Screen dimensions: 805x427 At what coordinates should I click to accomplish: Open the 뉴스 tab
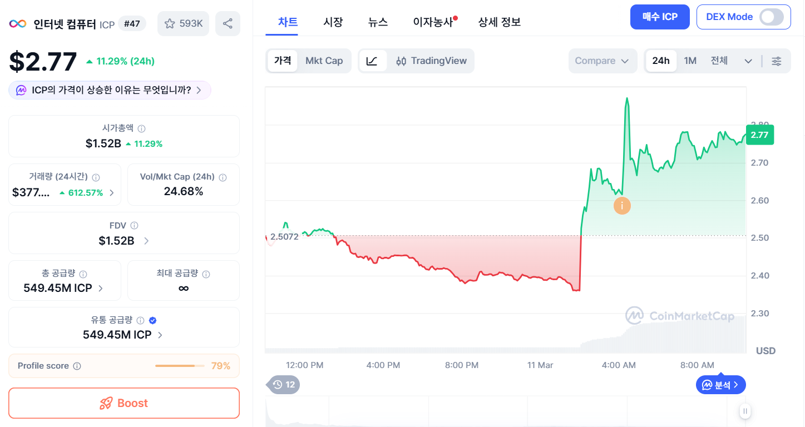point(378,22)
